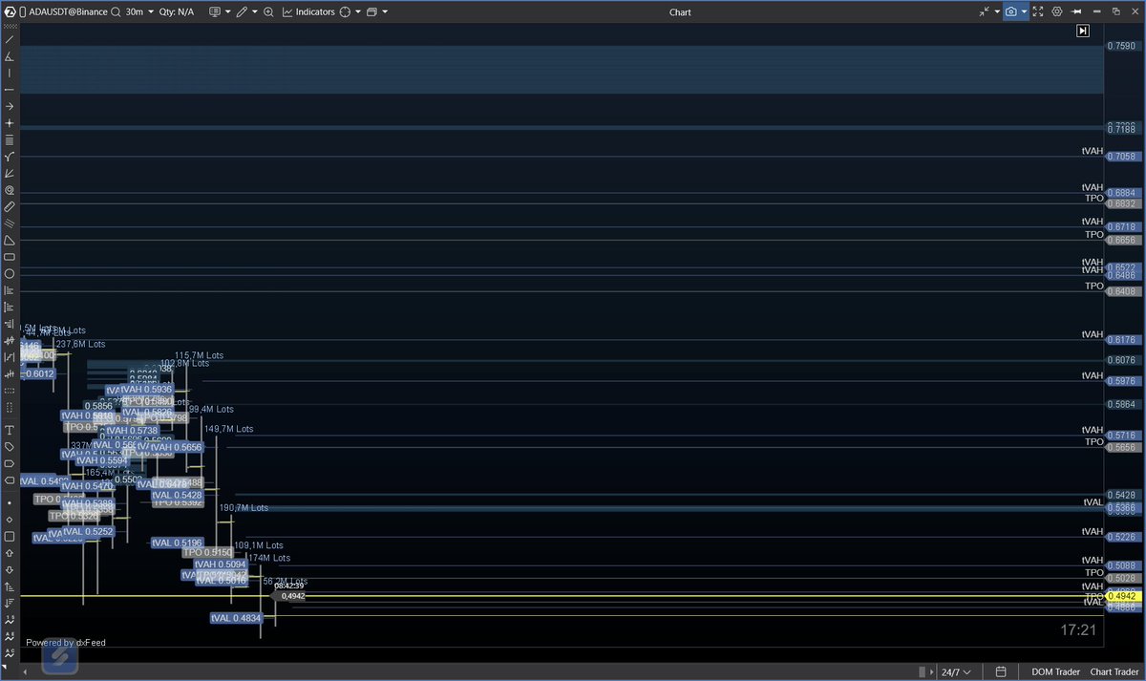Expand dropdown arrow left of 24/7
This screenshot has height=681, width=1146.
click(x=932, y=671)
